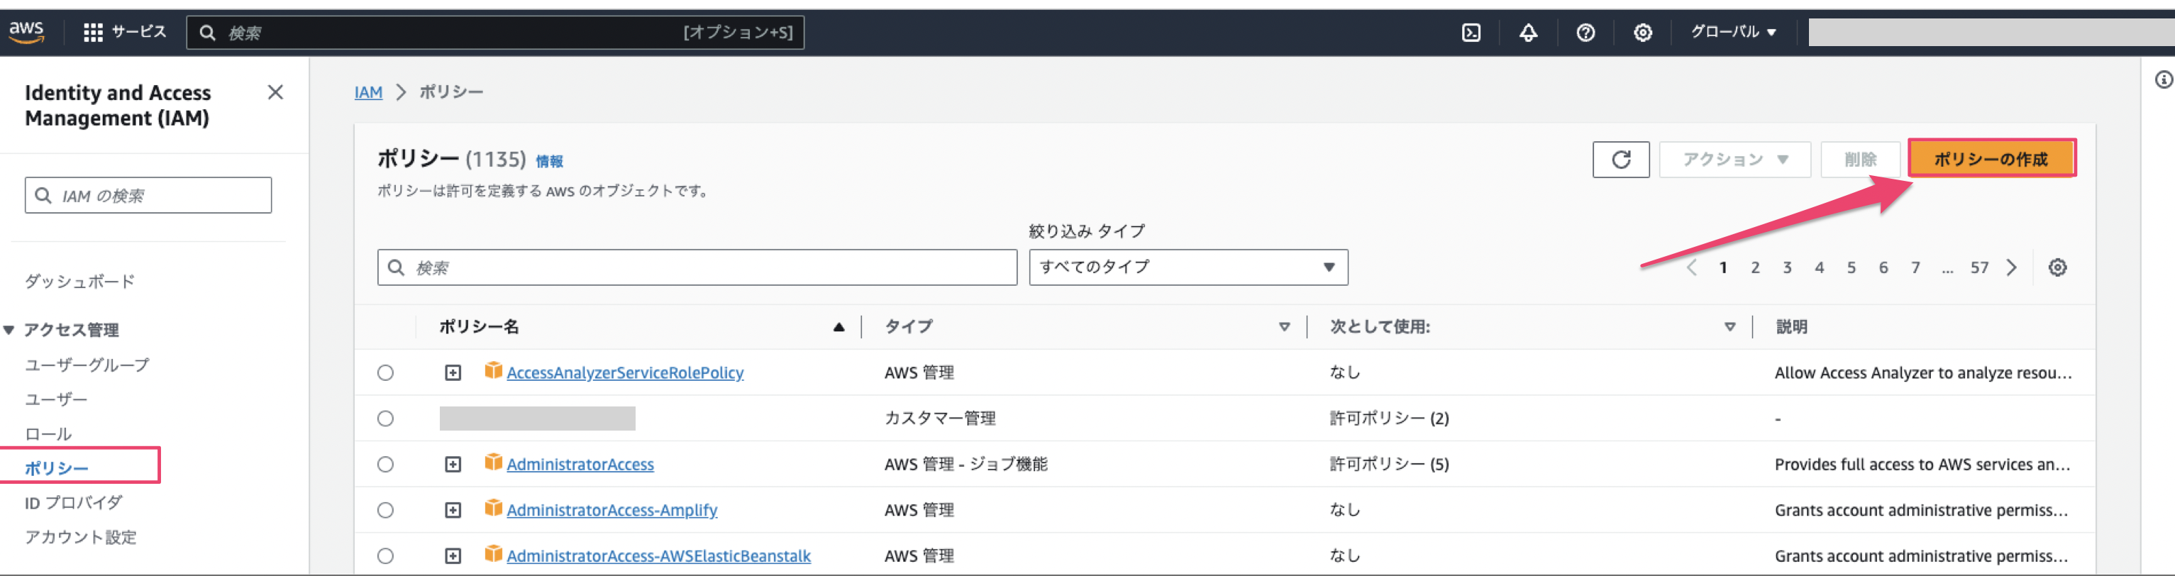Launch the CloudShell terminal icon
Screen dimensions: 2175x576
point(1471,32)
